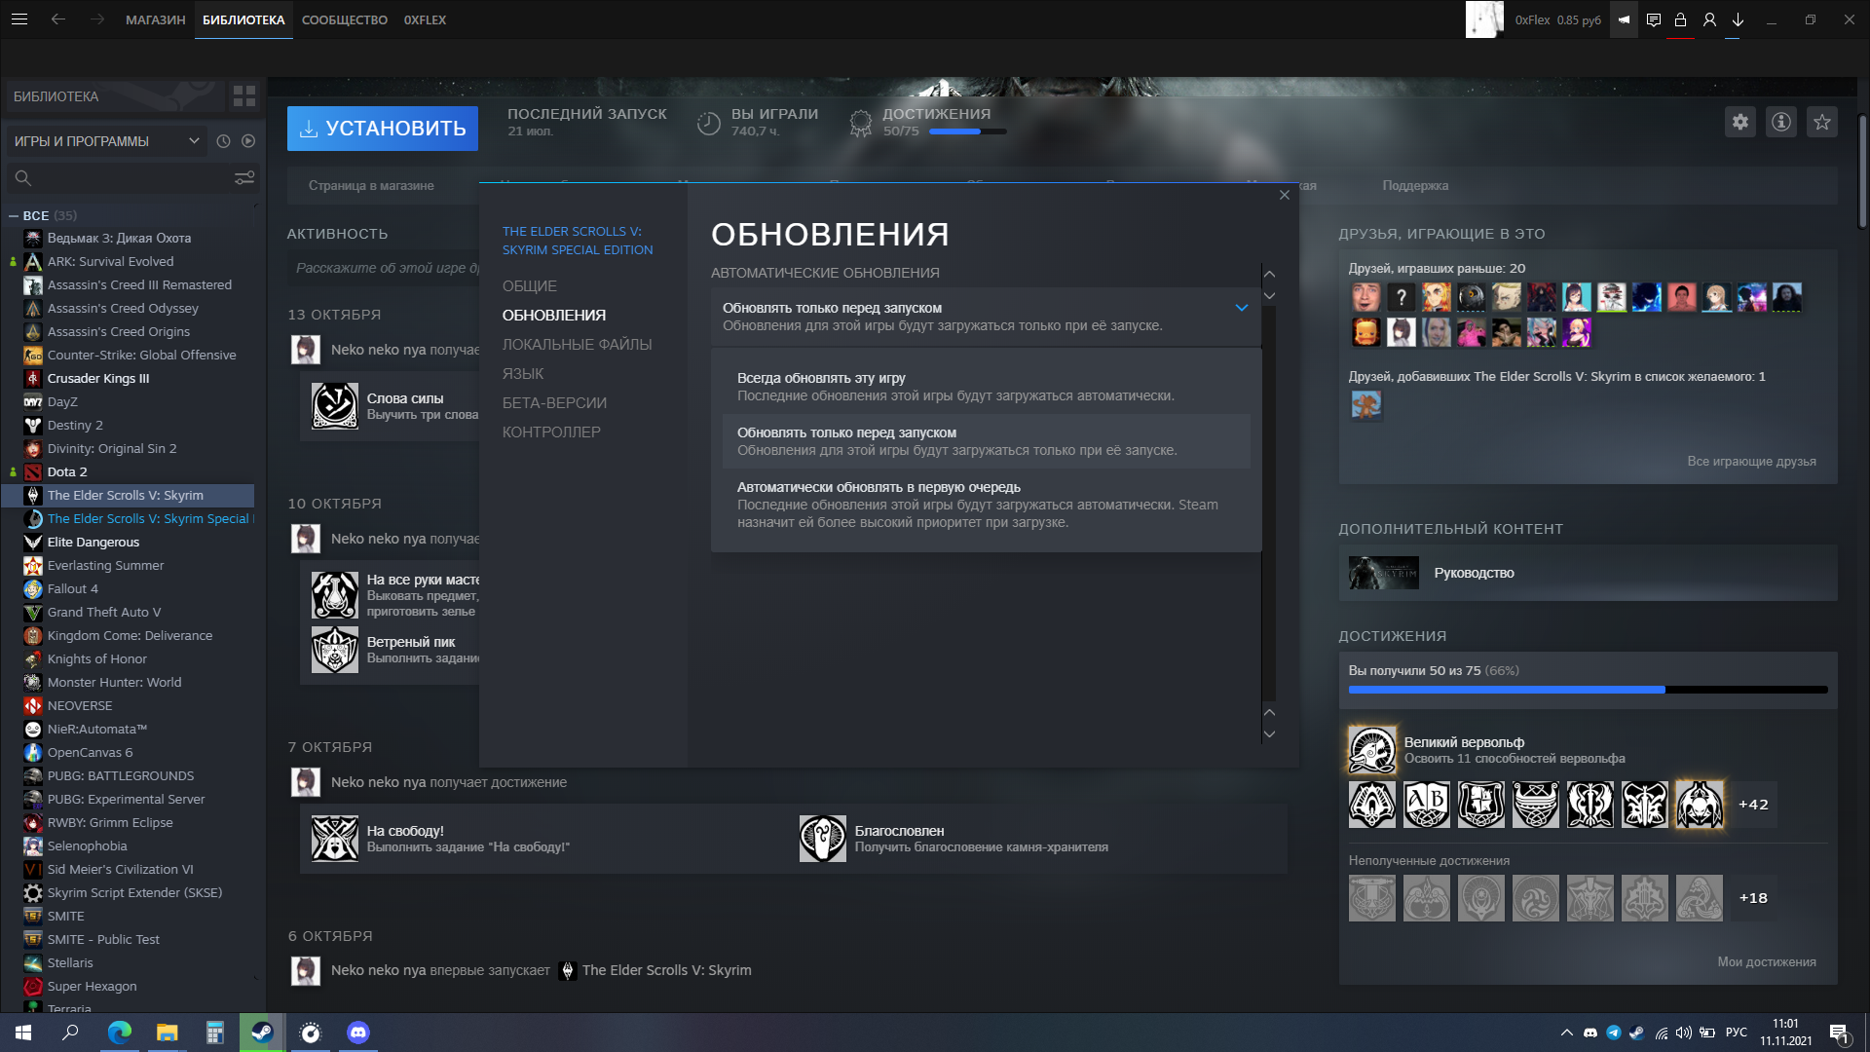Open friends list icon in top bar

[1709, 19]
